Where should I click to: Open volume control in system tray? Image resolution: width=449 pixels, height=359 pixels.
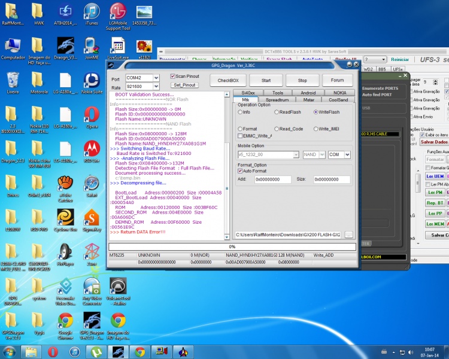tap(411, 352)
